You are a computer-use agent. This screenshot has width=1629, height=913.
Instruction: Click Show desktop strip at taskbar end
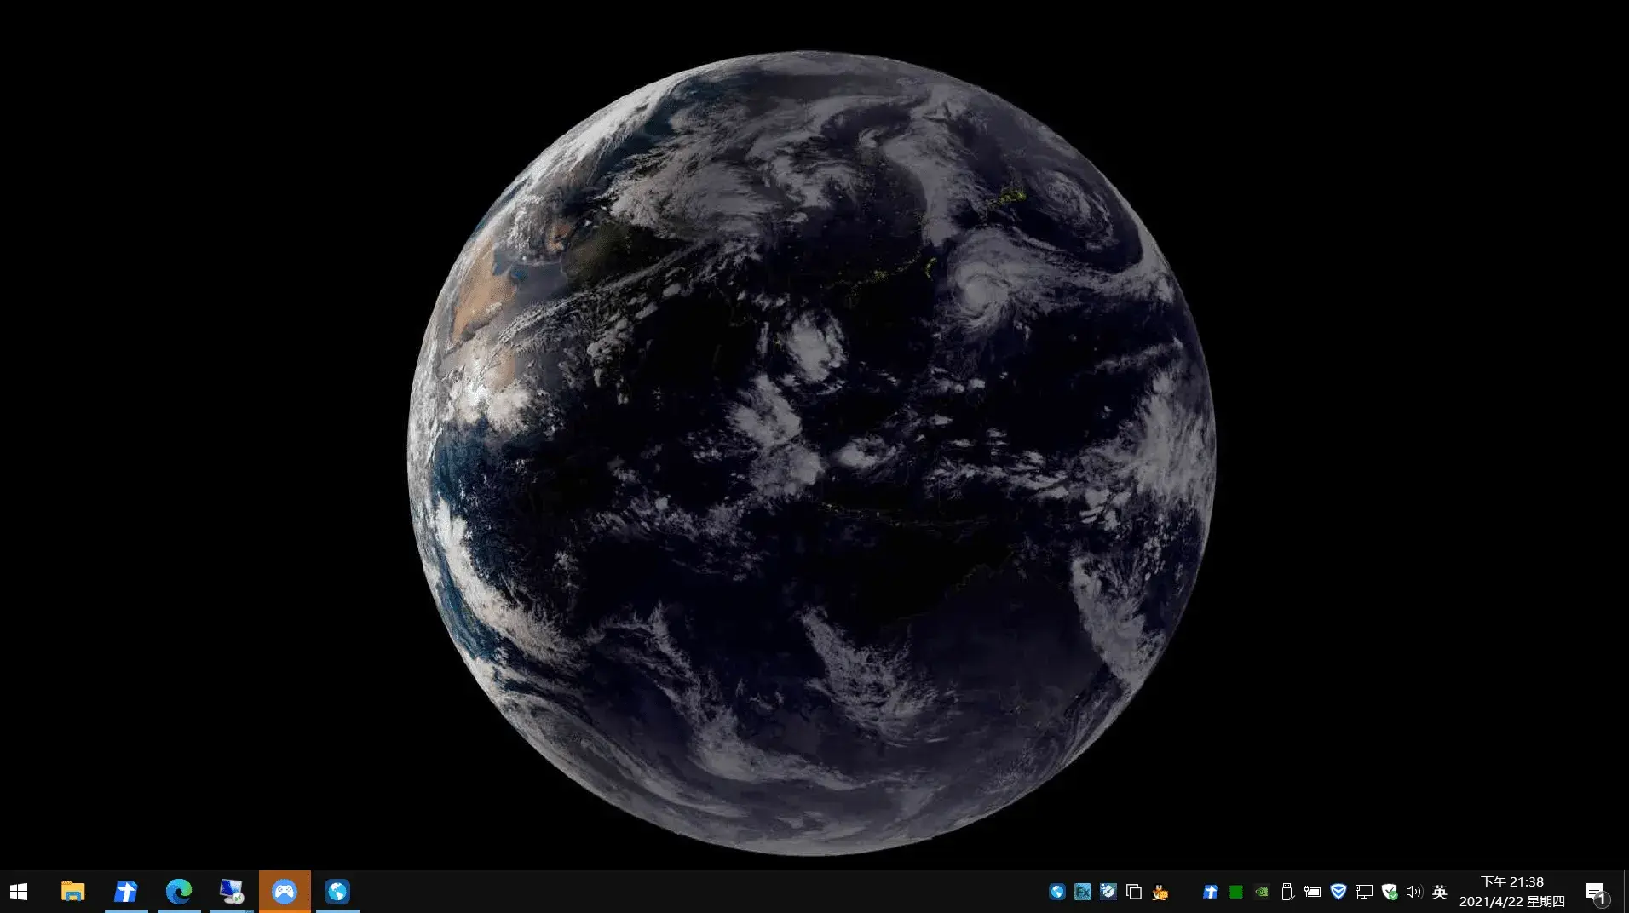click(1626, 892)
